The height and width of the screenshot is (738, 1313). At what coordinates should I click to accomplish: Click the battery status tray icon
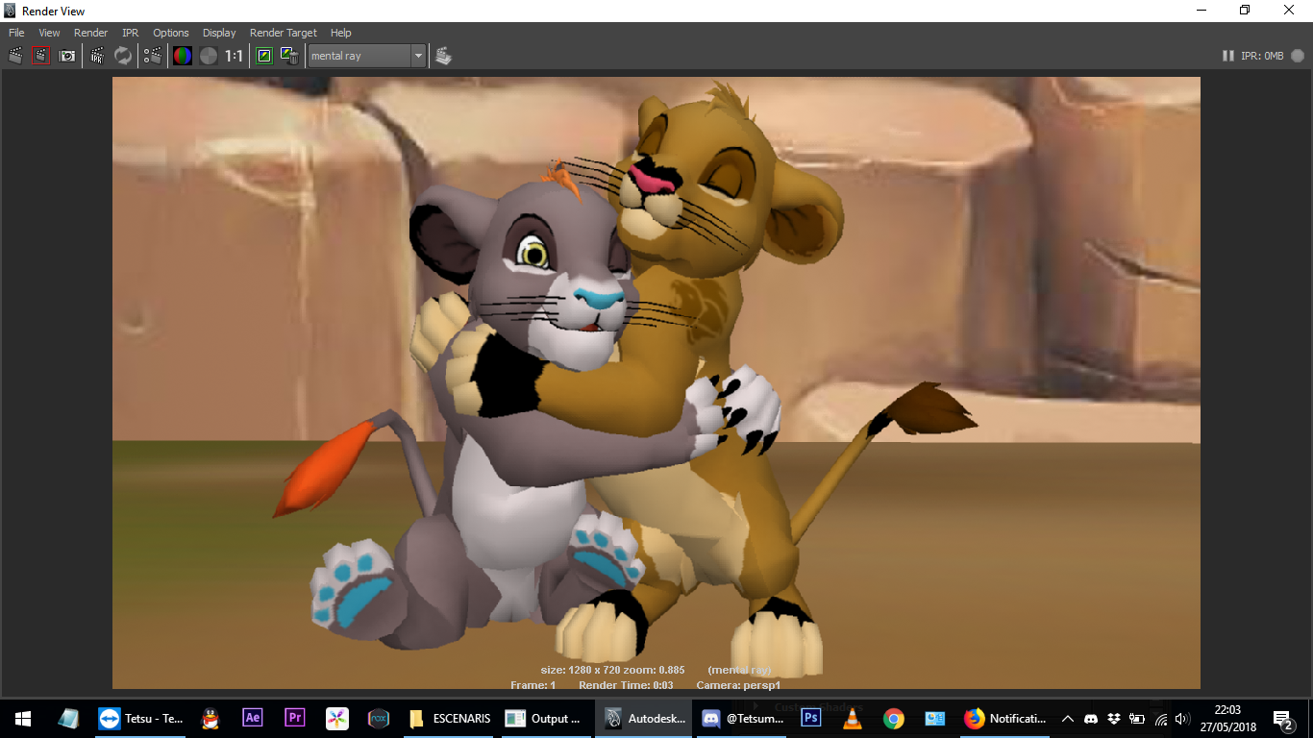[x=1137, y=719]
